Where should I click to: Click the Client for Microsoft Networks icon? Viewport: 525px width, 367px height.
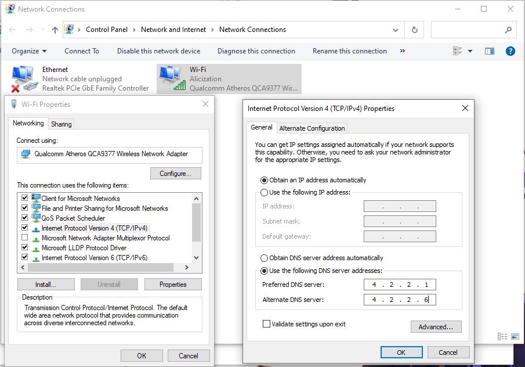[36, 198]
